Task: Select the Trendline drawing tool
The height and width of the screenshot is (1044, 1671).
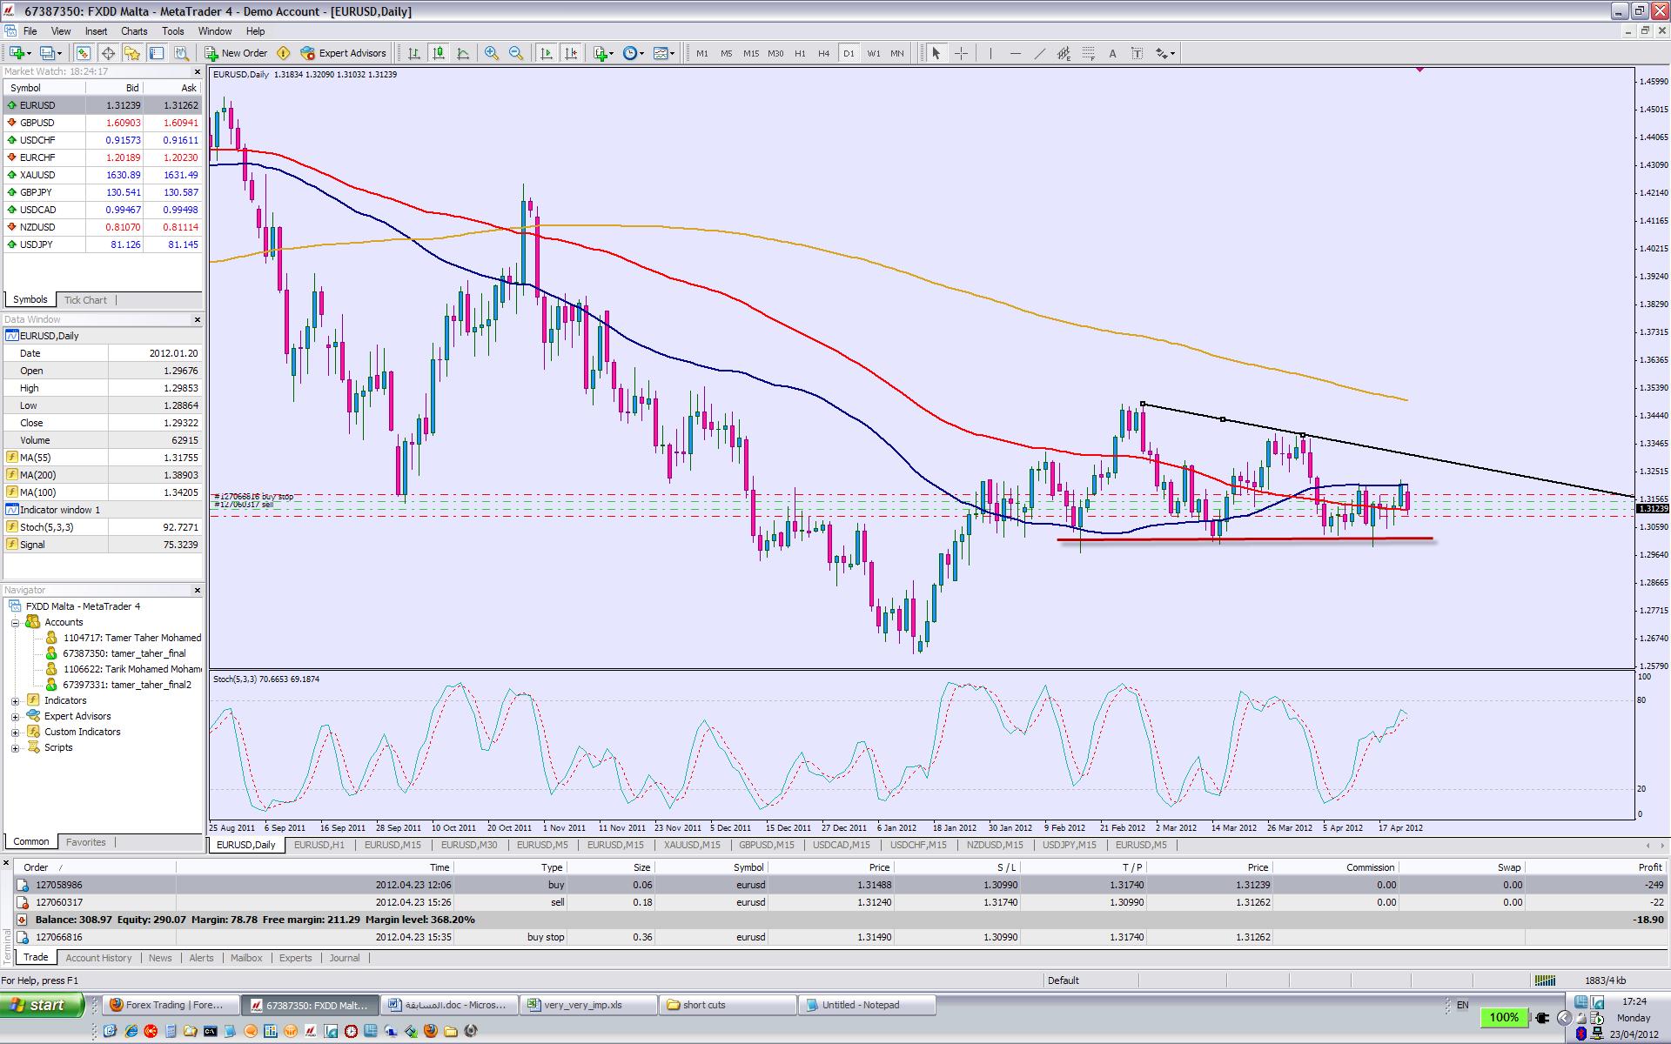Action: point(1039,53)
